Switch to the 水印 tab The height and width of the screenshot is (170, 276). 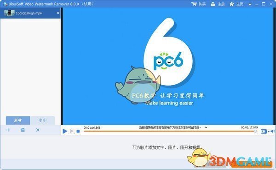42,120
